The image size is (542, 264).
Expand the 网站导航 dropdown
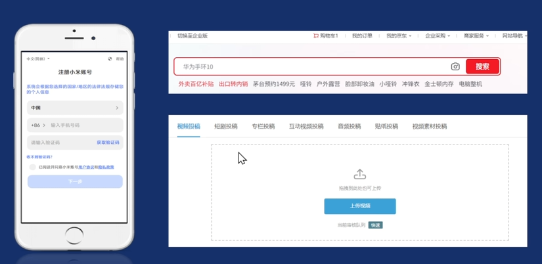click(514, 36)
